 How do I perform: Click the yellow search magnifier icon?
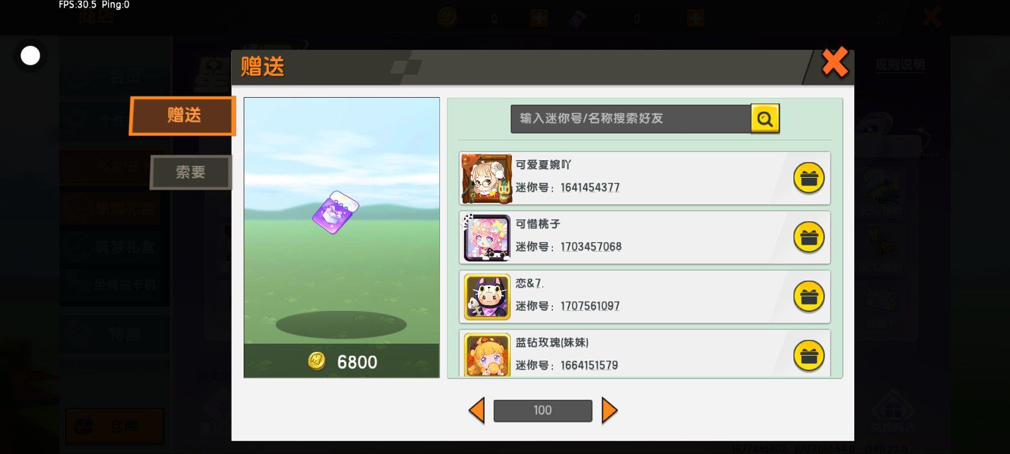click(x=765, y=119)
